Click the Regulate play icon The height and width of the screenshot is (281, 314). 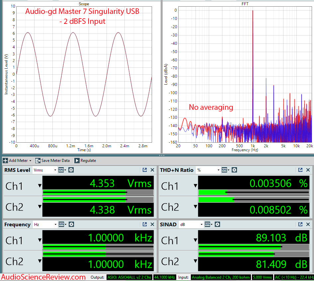[x=77, y=161]
